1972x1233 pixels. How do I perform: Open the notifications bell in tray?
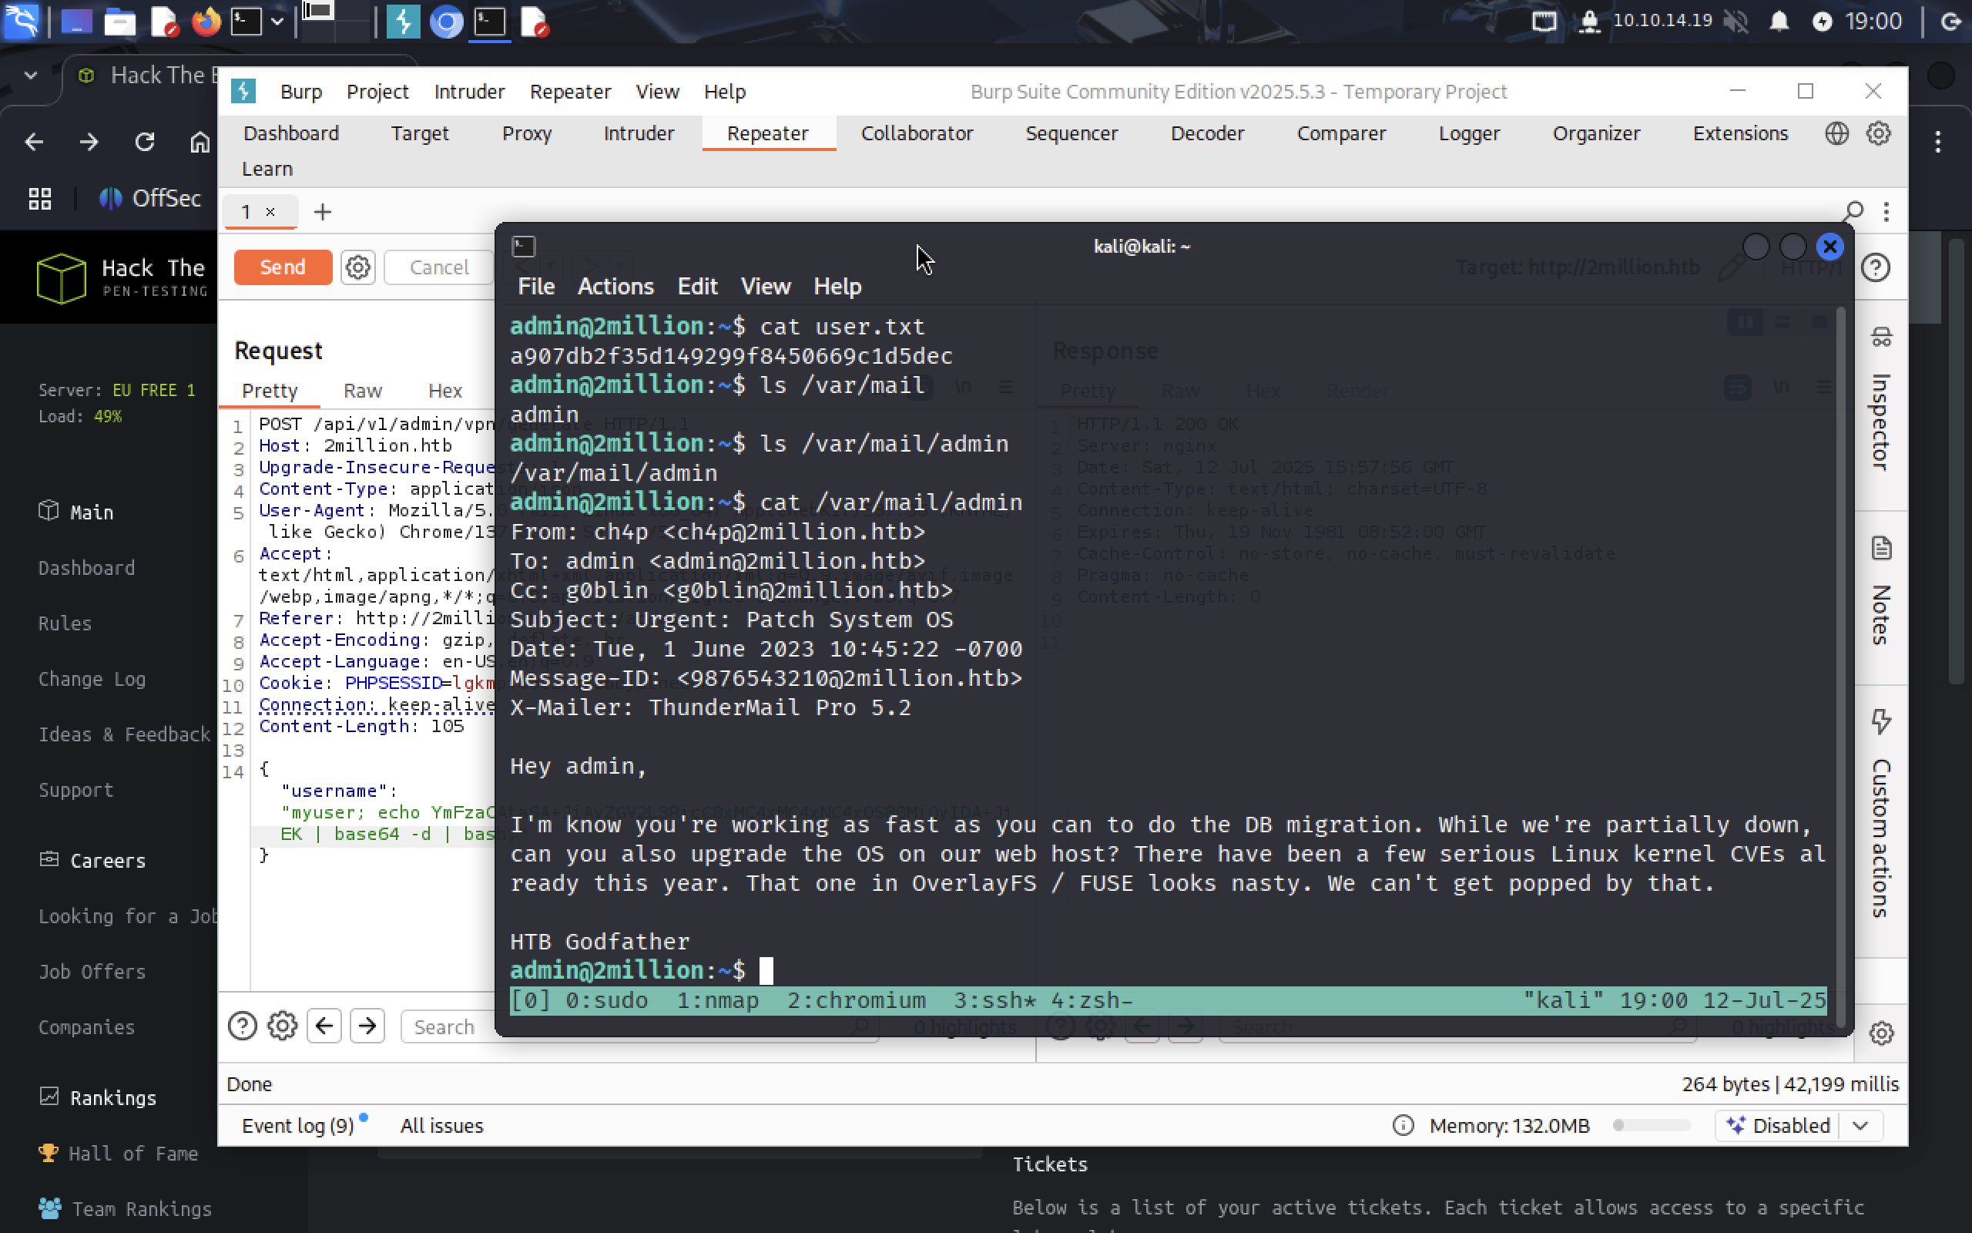coord(1779,22)
